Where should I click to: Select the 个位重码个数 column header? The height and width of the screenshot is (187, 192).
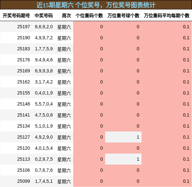pyautogui.click(x=89, y=16)
